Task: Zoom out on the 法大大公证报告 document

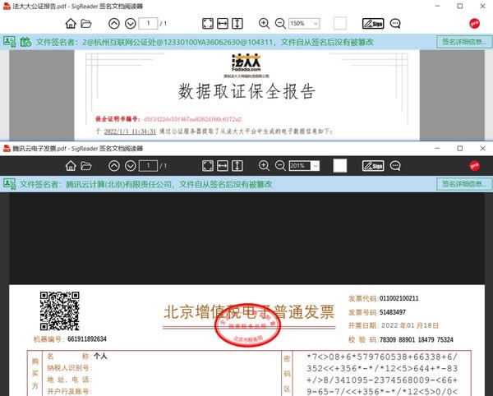Action: point(280,24)
